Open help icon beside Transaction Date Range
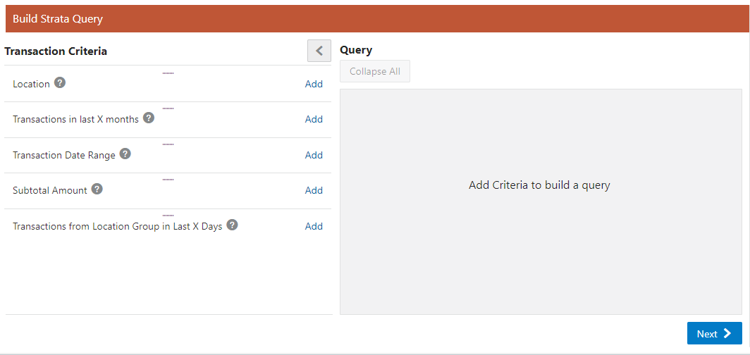The height and width of the screenshot is (355, 750). pos(125,154)
